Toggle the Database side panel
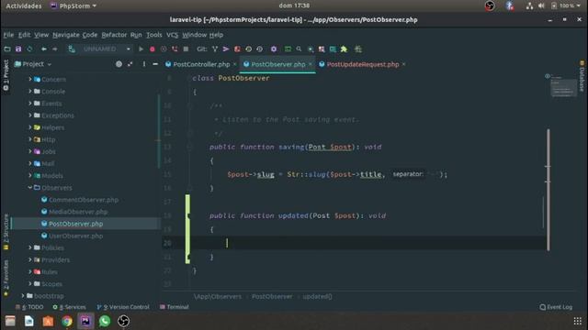Screen dimensions: 588x330 582,77
